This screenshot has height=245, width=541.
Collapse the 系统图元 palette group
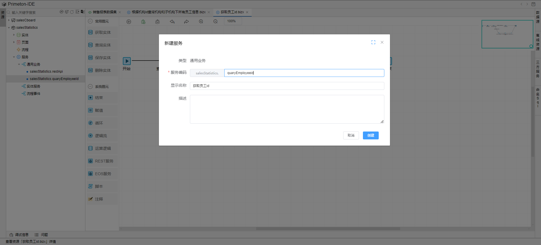90,86
